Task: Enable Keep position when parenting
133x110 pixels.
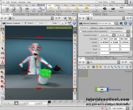Action: [81, 31]
